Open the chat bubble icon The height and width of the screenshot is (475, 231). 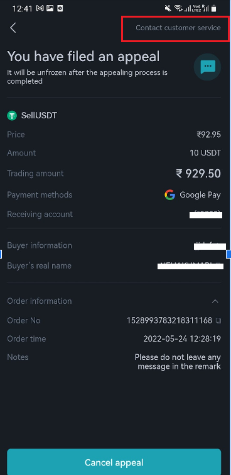pos(207,67)
